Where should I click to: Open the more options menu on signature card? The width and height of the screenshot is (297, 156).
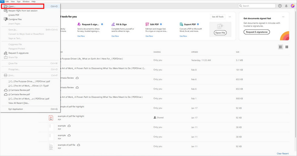click(283, 17)
